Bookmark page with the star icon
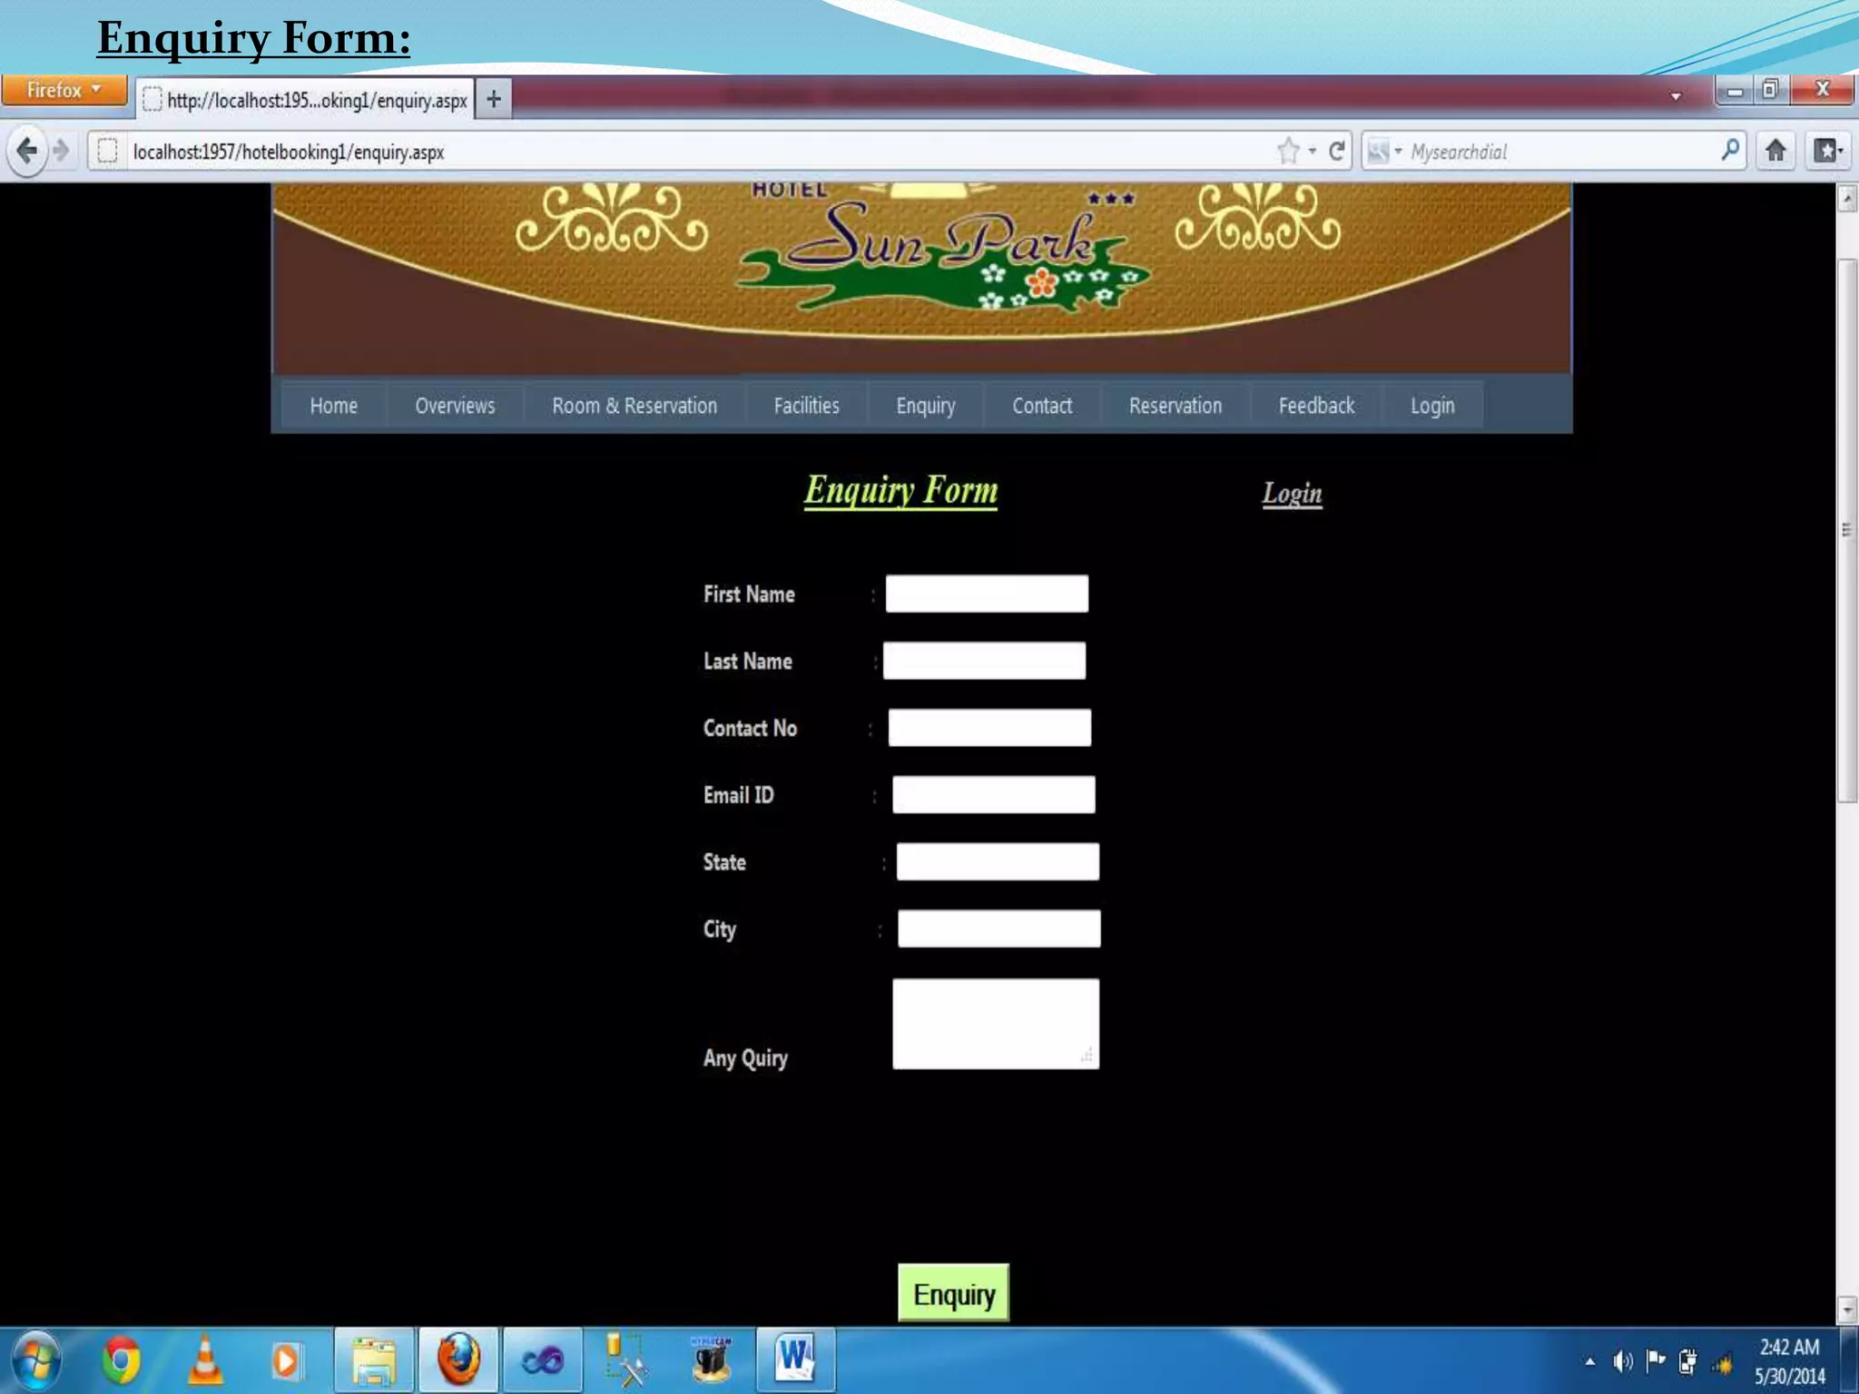Image resolution: width=1859 pixels, height=1394 pixels. pyautogui.click(x=1288, y=151)
